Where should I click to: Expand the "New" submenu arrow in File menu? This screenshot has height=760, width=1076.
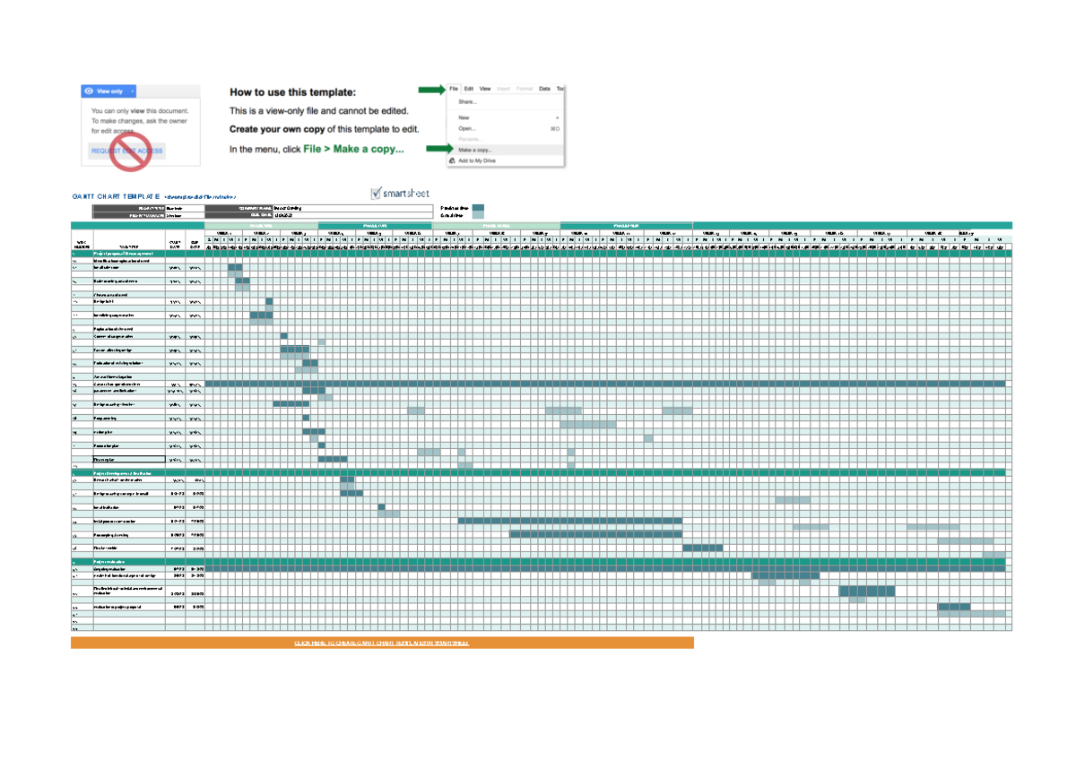557,116
